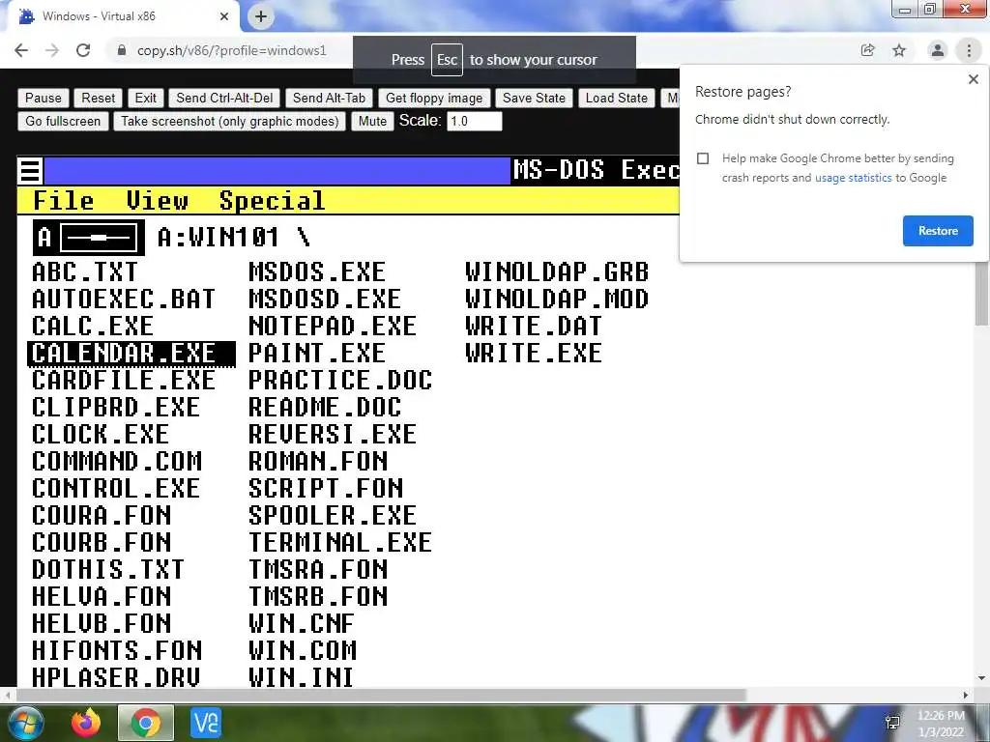Image resolution: width=990 pixels, height=742 pixels.
Task: Click the site lock icon
Action: click(x=122, y=50)
